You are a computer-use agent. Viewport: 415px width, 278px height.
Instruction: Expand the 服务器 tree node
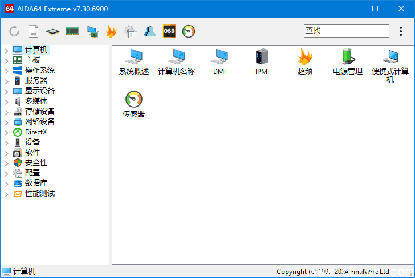(7, 81)
